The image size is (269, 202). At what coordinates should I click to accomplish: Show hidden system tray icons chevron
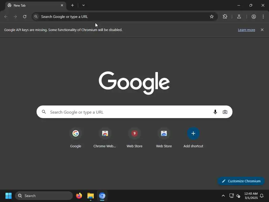click(223, 196)
